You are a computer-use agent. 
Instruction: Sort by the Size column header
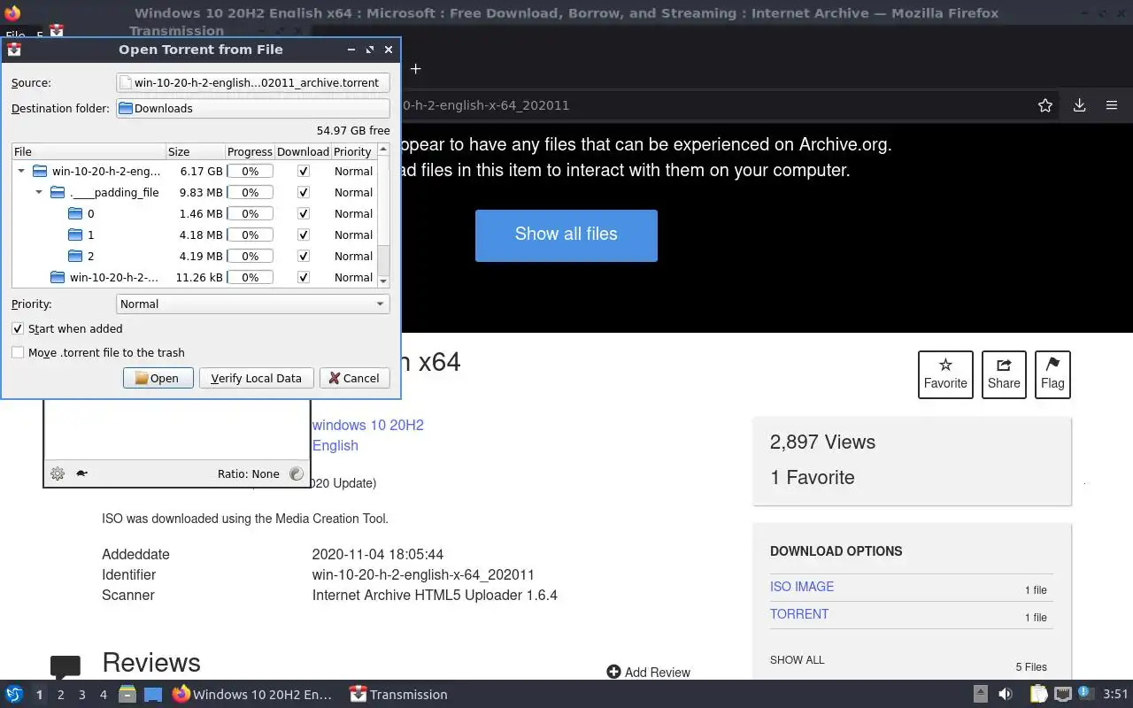pos(195,151)
